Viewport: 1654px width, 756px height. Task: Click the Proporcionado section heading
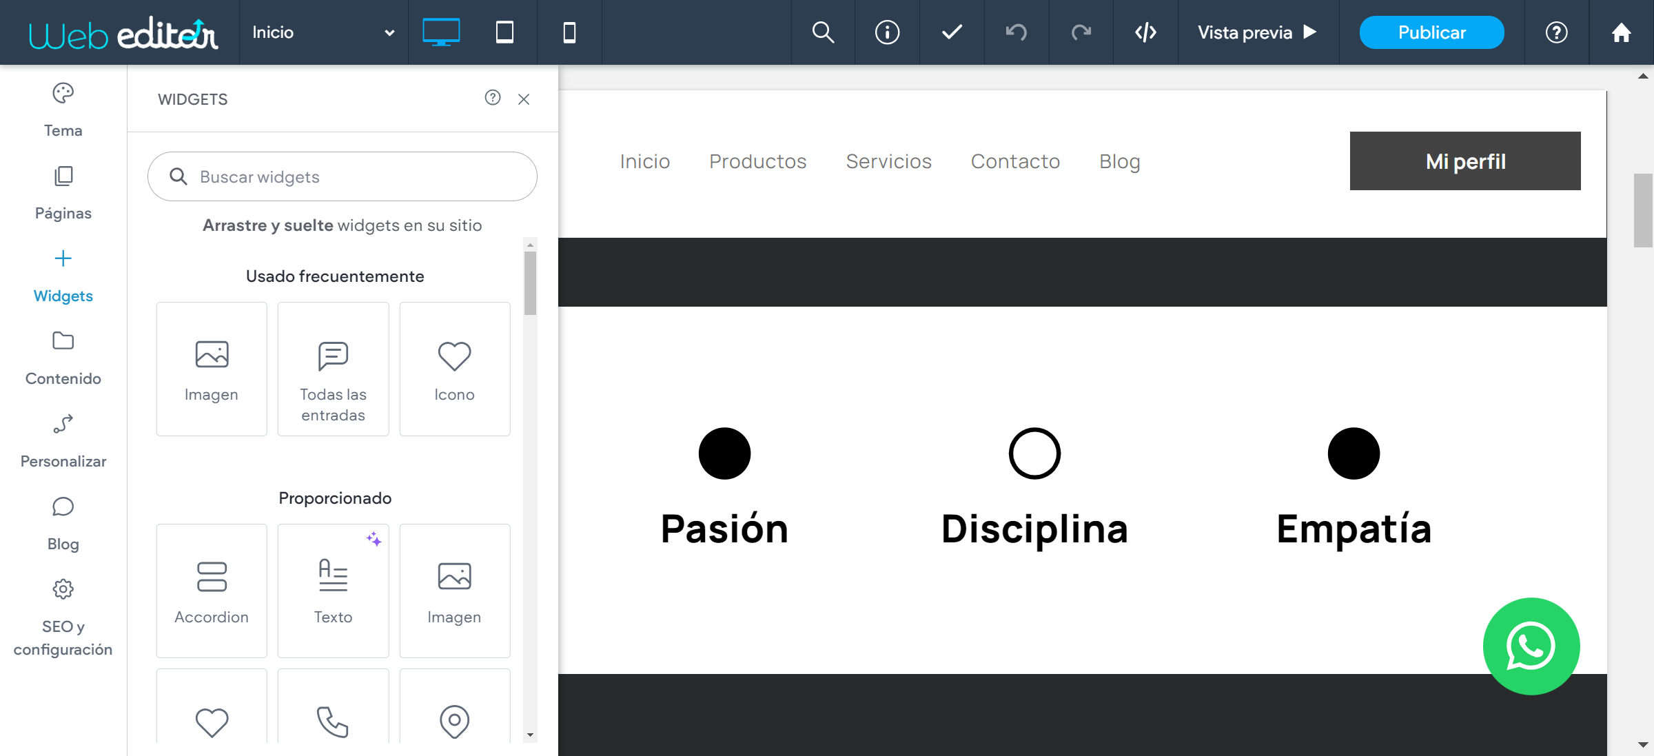[335, 498]
